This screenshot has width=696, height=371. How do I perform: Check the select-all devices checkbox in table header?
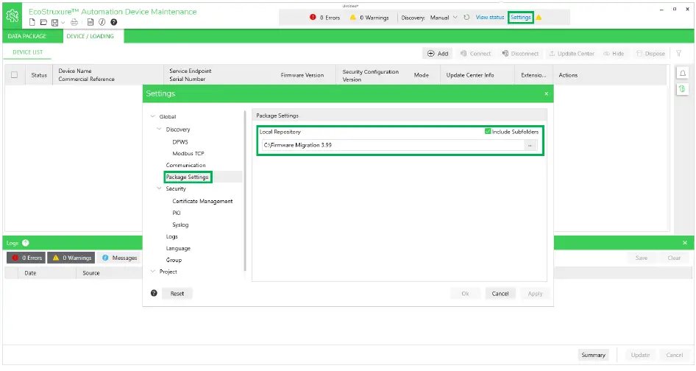coord(14,75)
